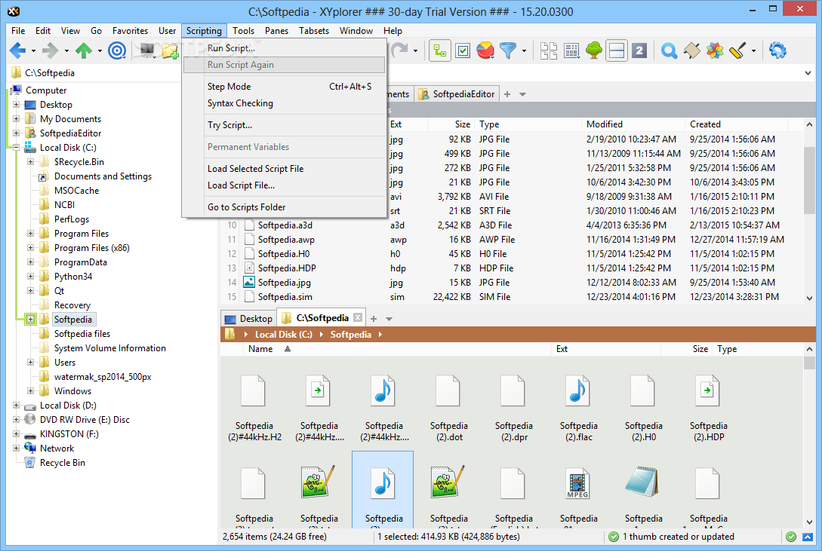This screenshot has height=551, width=822.
Task: Click the Visual Filter funnel icon
Action: click(507, 51)
